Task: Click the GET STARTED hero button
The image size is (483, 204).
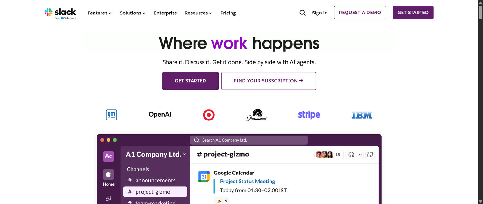Action: coord(190,81)
